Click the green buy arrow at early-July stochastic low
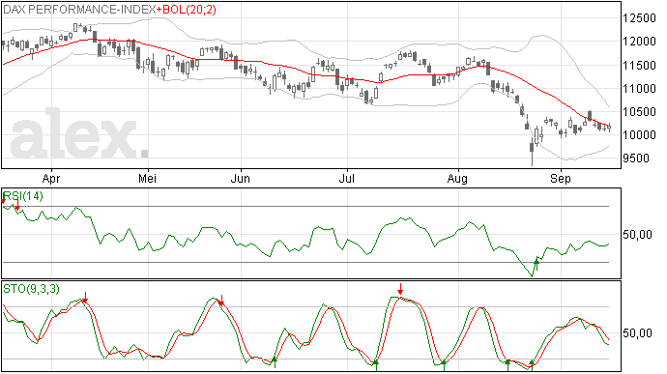The width and height of the screenshot is (667, 374). (376, 364)
